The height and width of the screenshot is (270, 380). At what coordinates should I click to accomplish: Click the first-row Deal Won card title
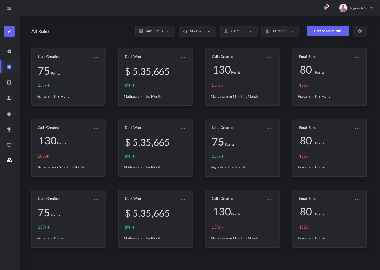(x=133, y=57)
